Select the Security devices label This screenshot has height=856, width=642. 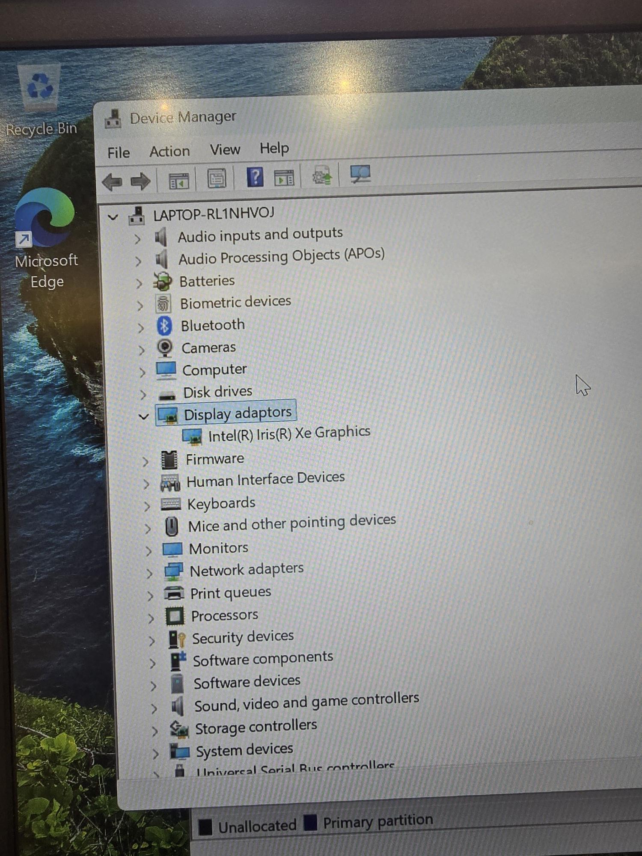coord(243,637)
